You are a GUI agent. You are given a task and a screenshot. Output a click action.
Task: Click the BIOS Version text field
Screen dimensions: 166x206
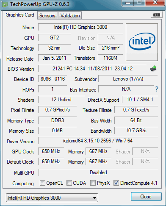(x=93, y=69)
